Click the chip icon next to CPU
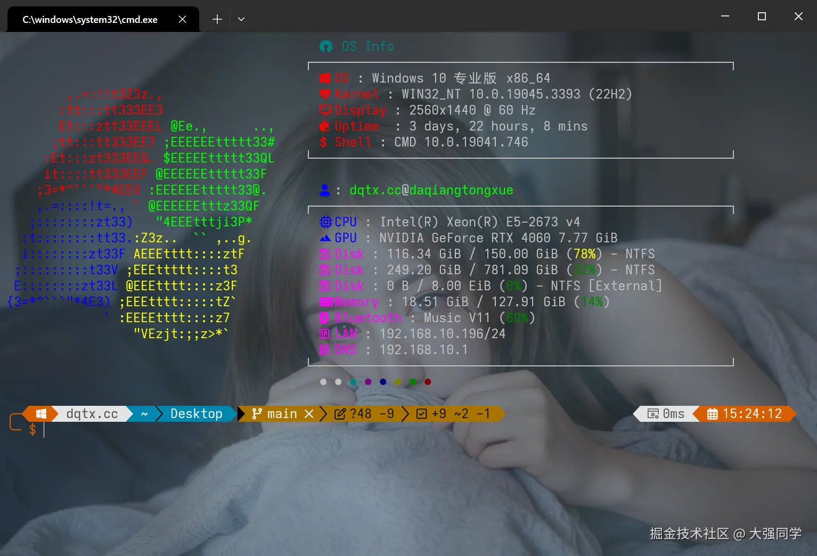Screen dimensions: 817x556 pyautogui.click(x=325, y=222)
